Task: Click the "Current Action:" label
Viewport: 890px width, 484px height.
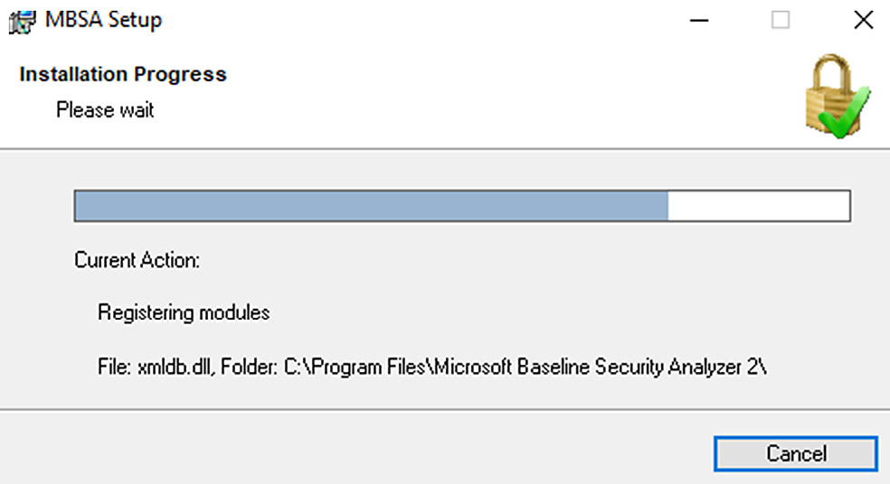Action: coord(137,260)
